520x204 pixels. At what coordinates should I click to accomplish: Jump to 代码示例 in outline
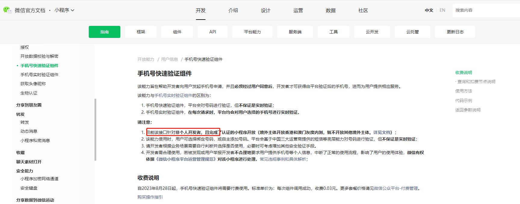click(x=464, y=100)
